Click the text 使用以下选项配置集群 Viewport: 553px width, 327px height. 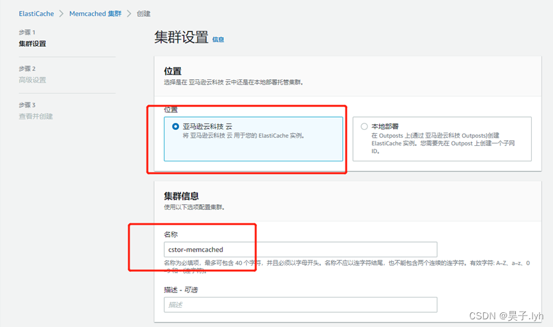pyautogui.click(x=194, y=207)
